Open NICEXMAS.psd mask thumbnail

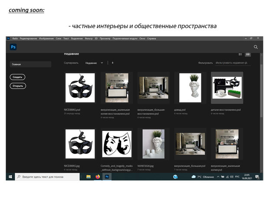80,88
